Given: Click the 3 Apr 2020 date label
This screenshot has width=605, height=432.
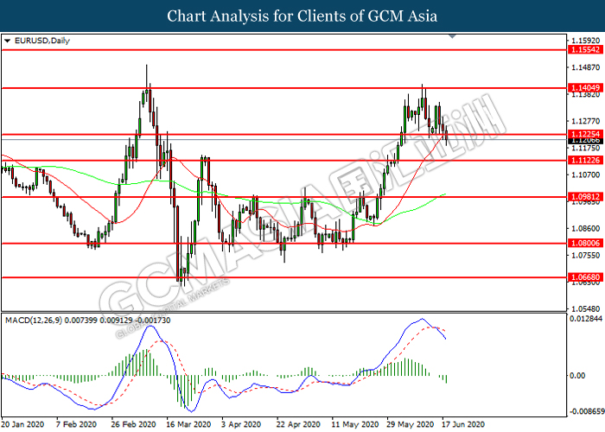Looking at the screenshot, I should 242,424.
